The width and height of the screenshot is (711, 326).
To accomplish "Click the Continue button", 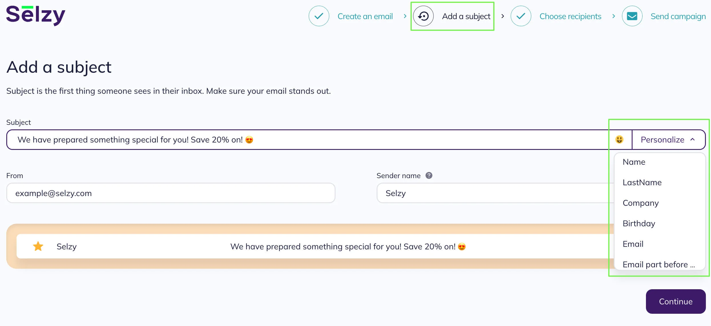I will pos(676,301).
